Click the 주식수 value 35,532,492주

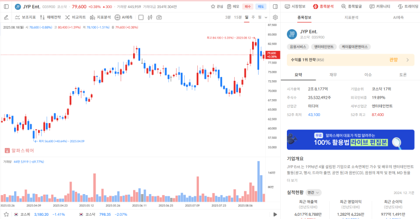click(319, 98)
